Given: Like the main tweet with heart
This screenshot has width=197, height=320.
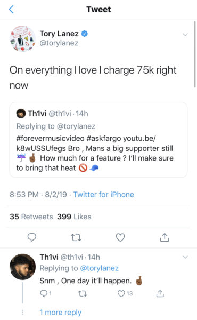Looking at the screenshot, I should (120, 237).
